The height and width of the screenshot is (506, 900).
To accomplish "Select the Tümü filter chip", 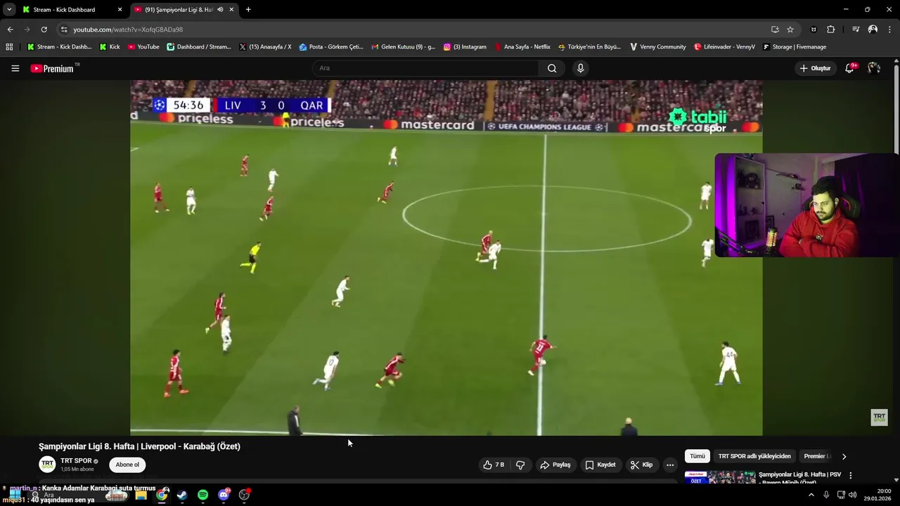I will [x=697, y=456].
